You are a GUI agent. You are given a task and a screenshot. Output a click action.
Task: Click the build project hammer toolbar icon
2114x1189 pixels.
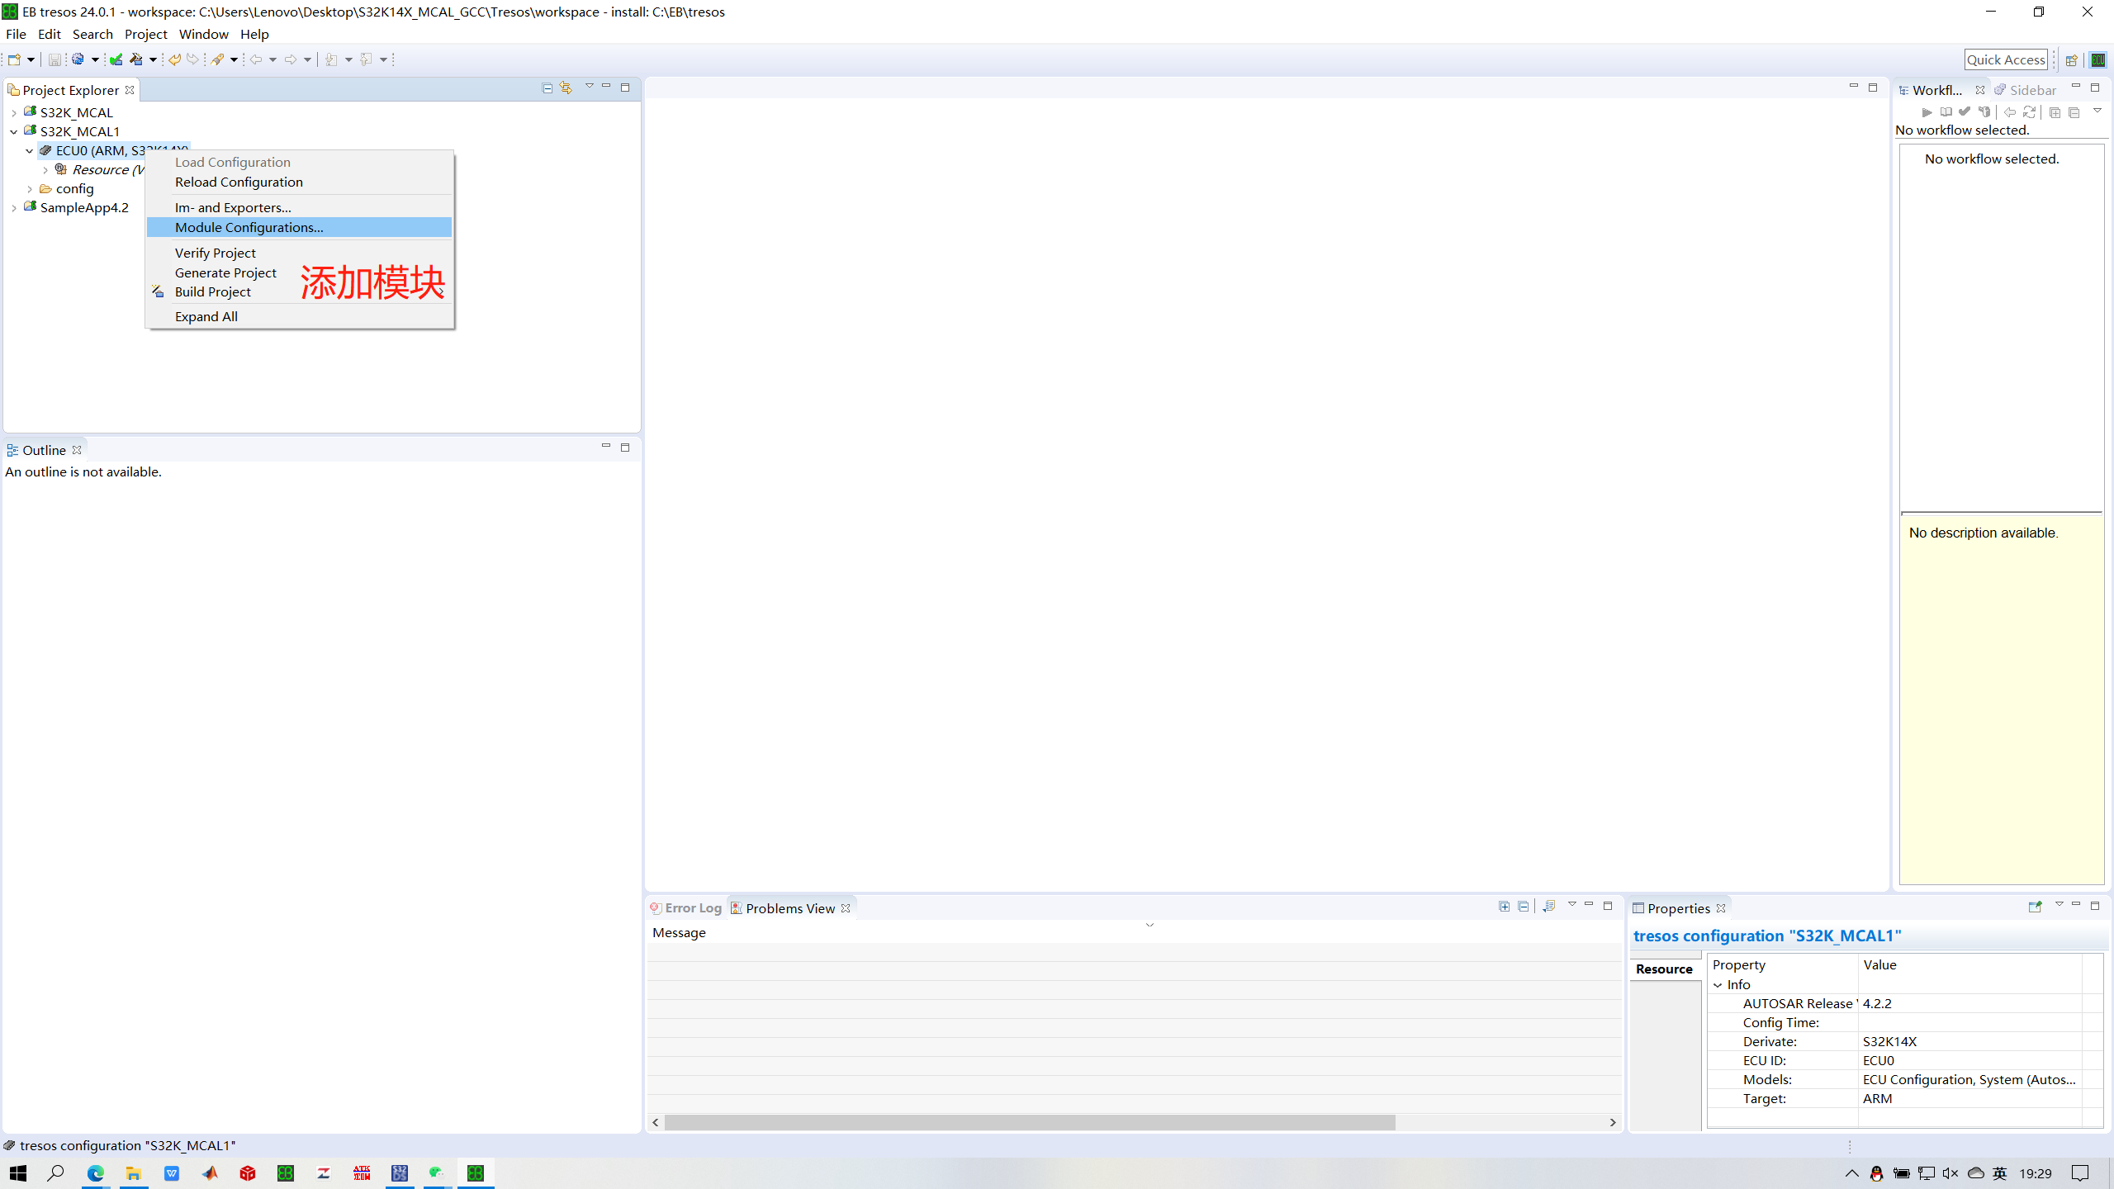136,59
